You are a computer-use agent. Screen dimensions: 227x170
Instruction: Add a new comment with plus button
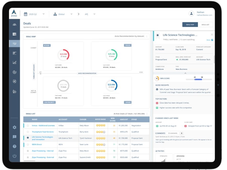[182, 133]
